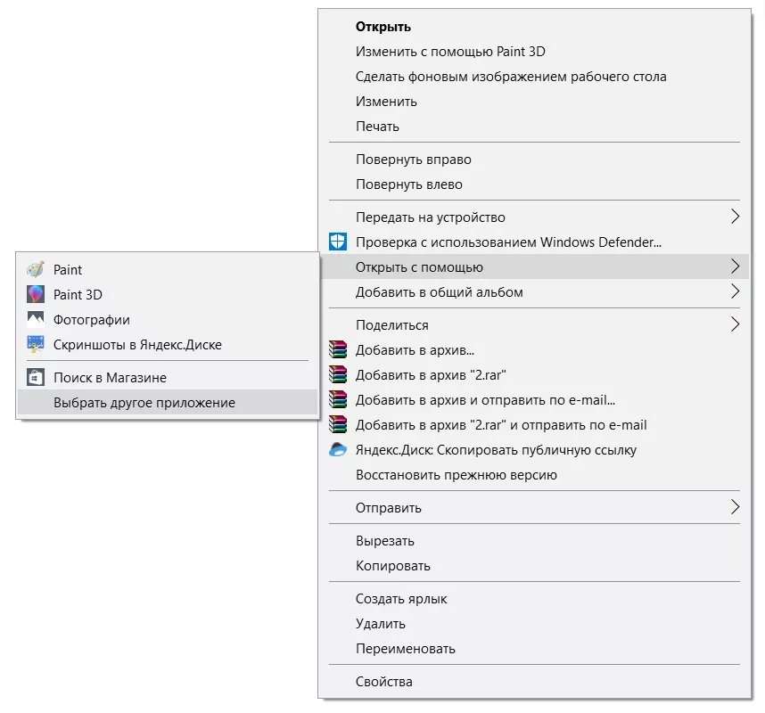Click the Paint 3D app icon
Image resolution: width=765 pixels, height=713 pixels.
(x=36, y=294)
